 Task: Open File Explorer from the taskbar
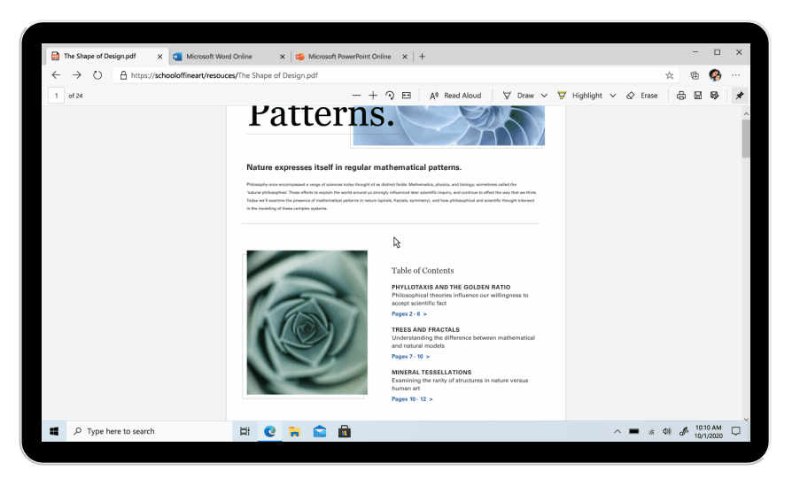pos(294,431)
